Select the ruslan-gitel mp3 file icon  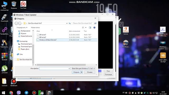click(x=163, y=58)
